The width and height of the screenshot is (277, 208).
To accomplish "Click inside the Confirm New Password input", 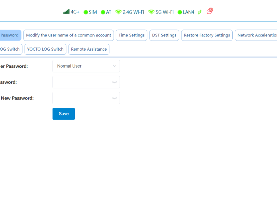I will pyautogui.click(x=81, y=98).
